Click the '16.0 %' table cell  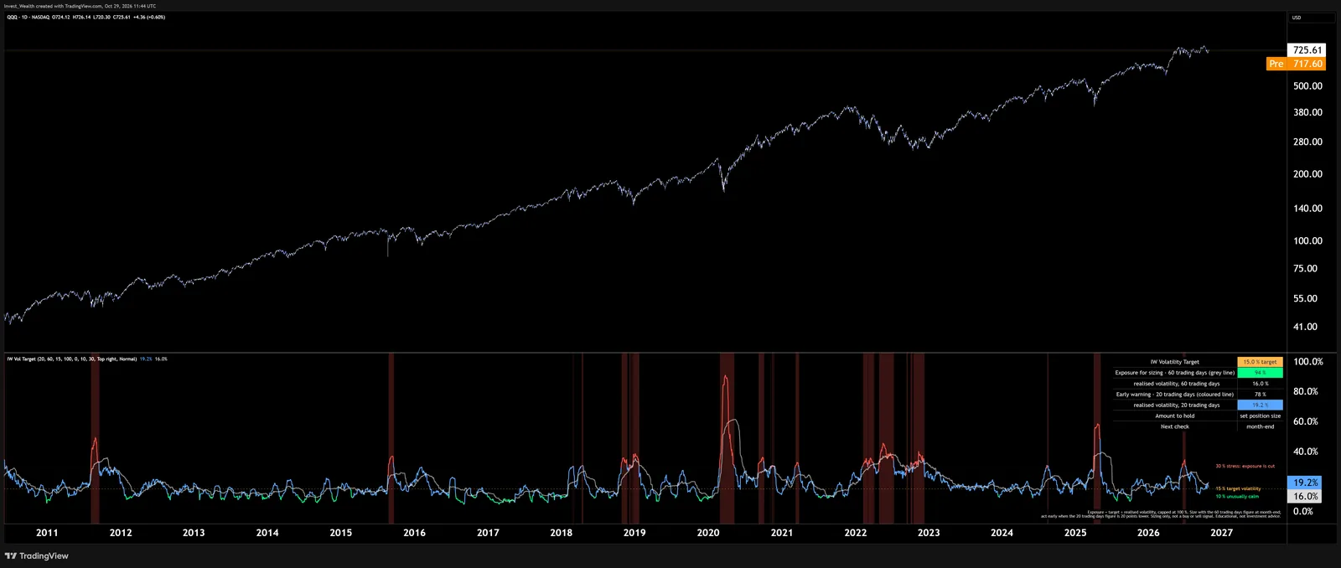1260,384
